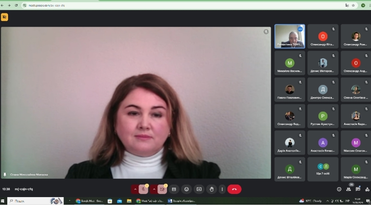Expand audio settings arrow beside microphone

135,189
